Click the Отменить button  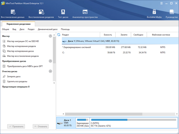pos(41,126)
